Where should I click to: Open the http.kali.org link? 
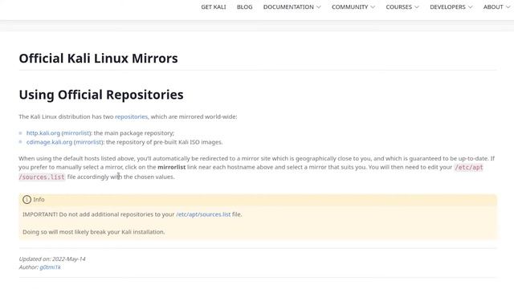[x=43, y=133]
